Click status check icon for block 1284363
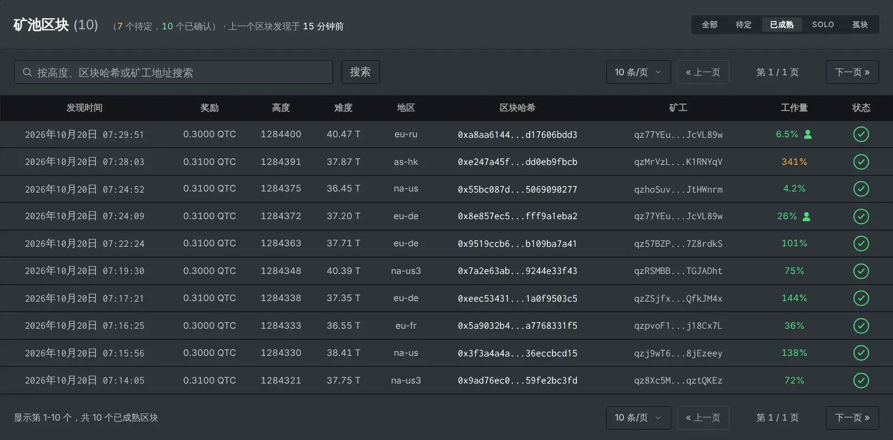Viewport: 893px width, 440px height. point(861,244)
